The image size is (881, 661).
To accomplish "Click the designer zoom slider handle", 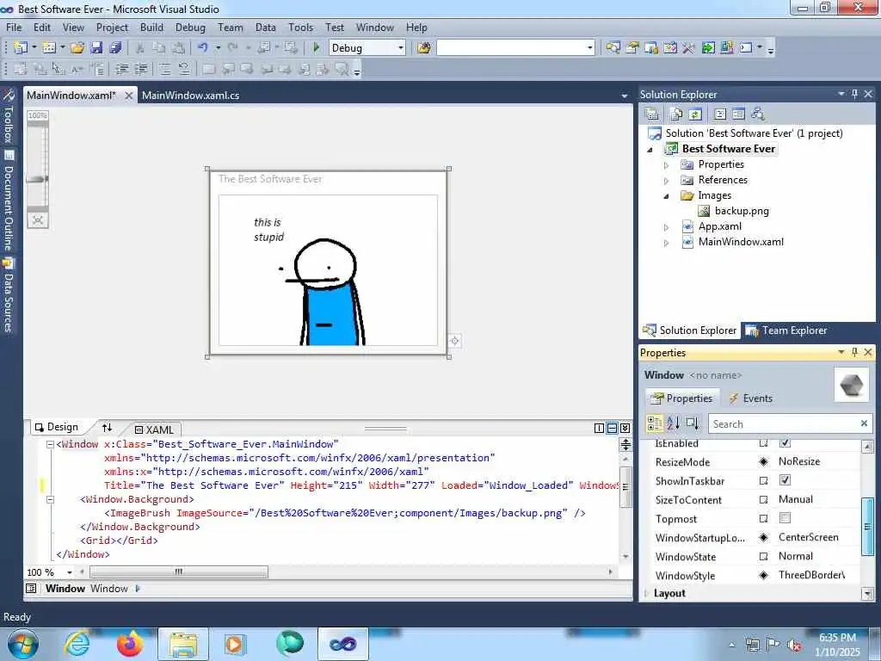I will [37, 179].
